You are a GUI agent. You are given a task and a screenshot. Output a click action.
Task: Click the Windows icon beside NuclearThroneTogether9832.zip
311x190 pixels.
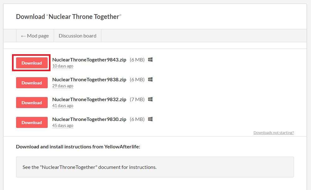pyautogui.click(x=150, y=99)
